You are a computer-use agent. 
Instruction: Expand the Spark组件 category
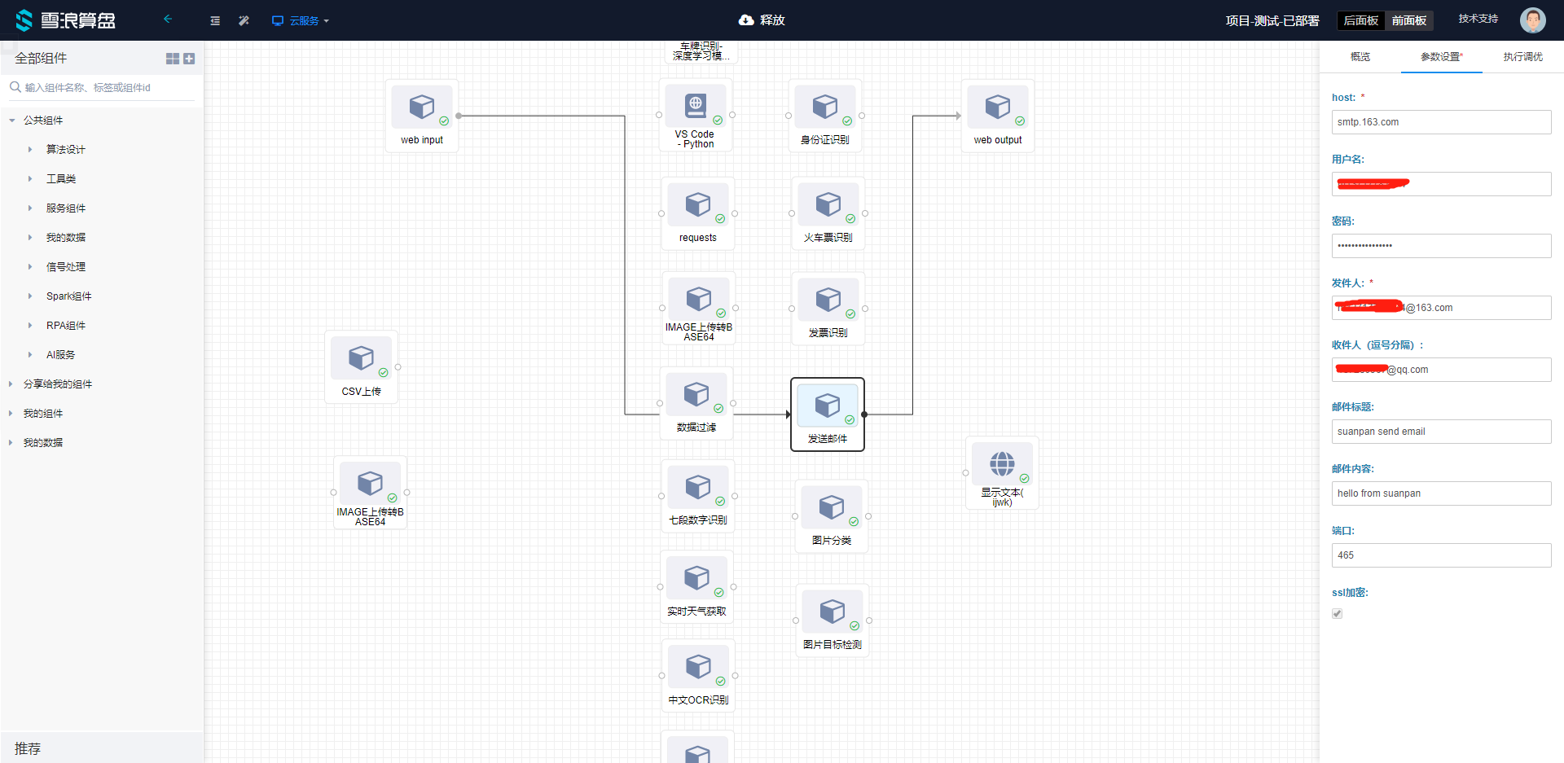point(30,296)
